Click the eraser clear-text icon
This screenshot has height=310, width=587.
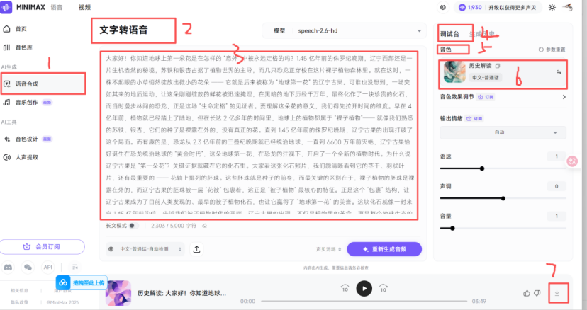click(x=204, y=226)
